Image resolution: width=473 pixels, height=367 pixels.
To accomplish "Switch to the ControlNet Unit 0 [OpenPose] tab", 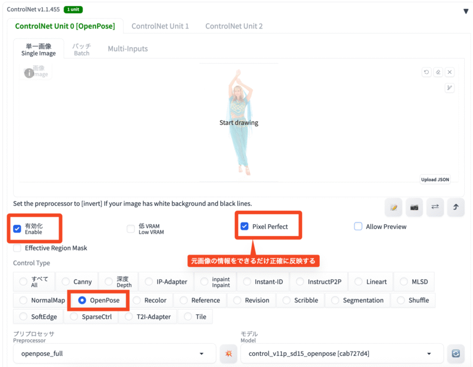I will pos(65,26).
